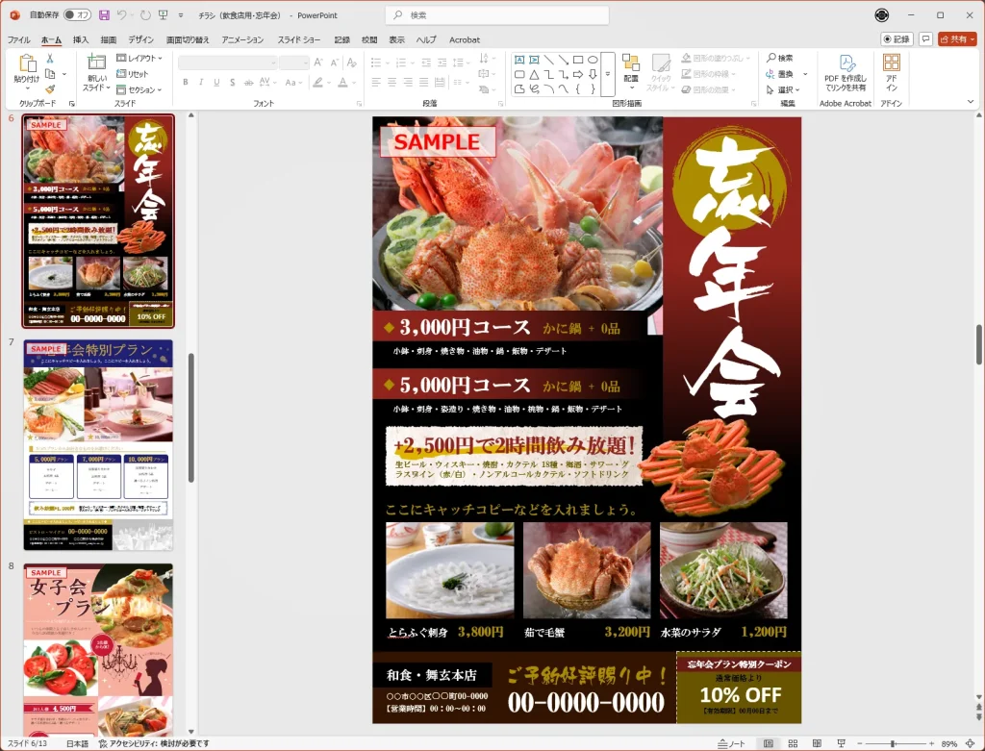Click the Add-ins icon
This screenshot has height=751, width=985.
click(x=891, y=72)
